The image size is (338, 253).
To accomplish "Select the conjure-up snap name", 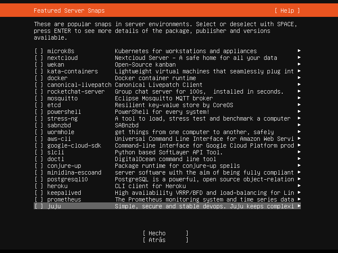I will pyautogui.click(x=64, y=166).
